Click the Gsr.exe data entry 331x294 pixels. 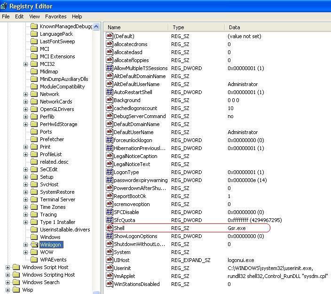point(236,228)
